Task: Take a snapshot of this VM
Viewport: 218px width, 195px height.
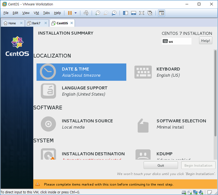Action: pos(98,13)
